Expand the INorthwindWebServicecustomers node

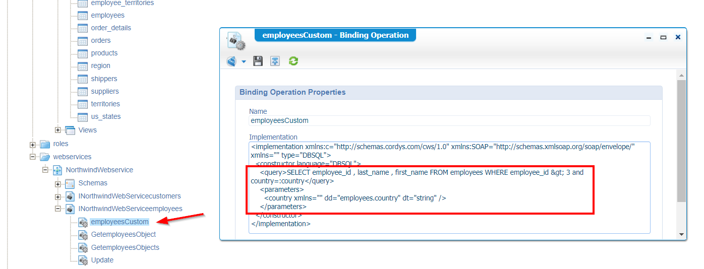(58, 196)
